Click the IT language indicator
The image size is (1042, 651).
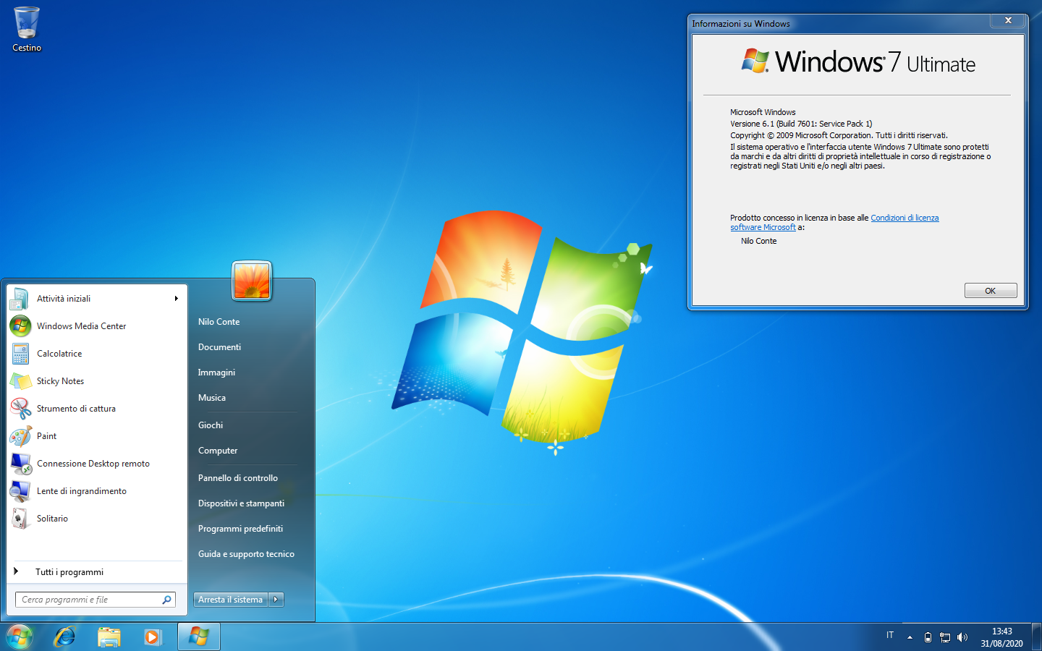(890, 635)
